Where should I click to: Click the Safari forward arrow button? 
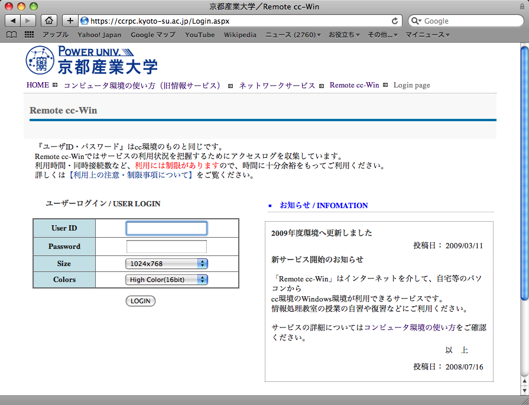pyautogui.click(x=28, y=21)
